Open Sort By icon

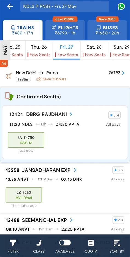pos(117,243)
